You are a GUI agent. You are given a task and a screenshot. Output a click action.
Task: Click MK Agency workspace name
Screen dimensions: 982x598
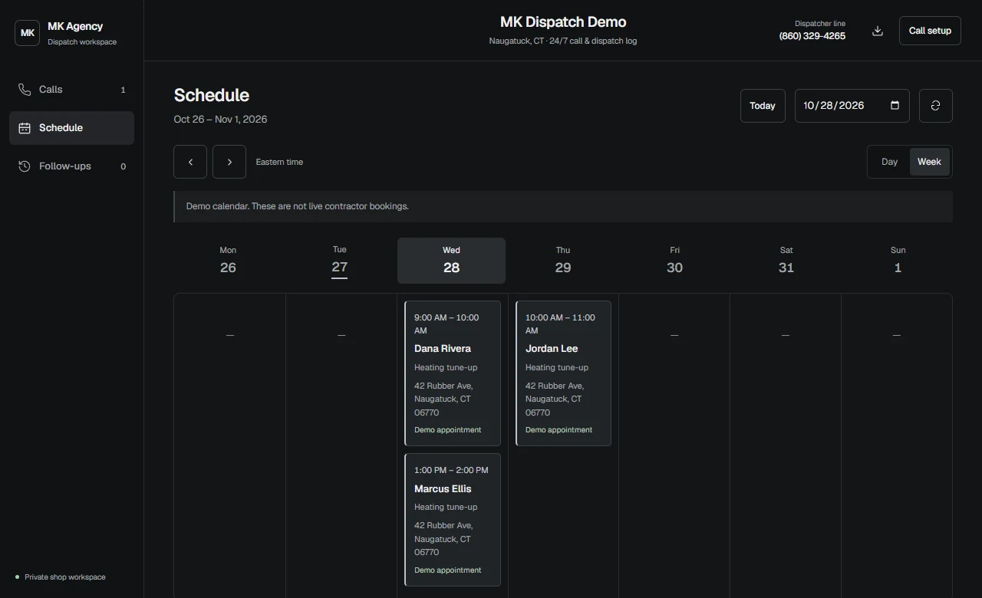(x=75, y=26)
